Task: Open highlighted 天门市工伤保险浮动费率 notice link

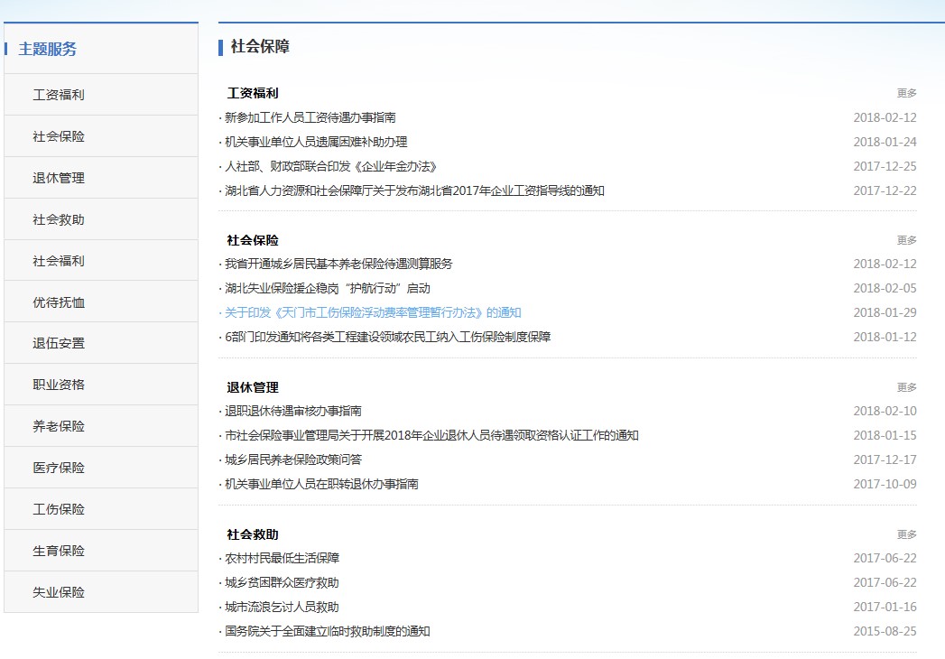Action: 373,312
